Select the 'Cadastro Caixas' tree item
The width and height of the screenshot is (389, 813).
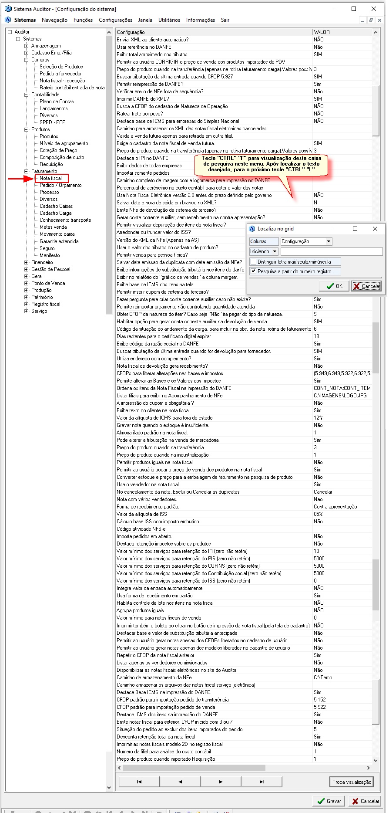(56, 206)
